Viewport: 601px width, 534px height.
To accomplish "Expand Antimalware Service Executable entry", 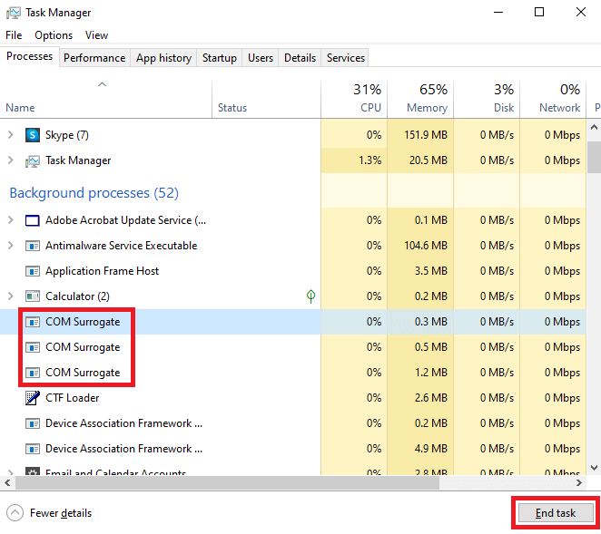I will click(11, 246).
